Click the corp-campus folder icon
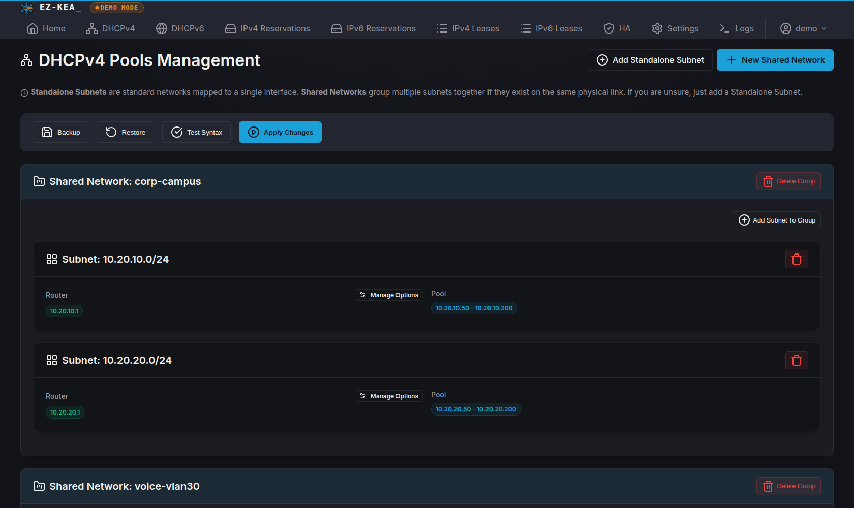This screenshot has width=854, height=508. pyautogui.click(x=39, y=181)
